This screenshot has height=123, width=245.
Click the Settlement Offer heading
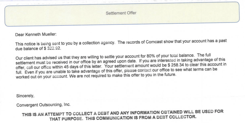[x=121, y=13]
